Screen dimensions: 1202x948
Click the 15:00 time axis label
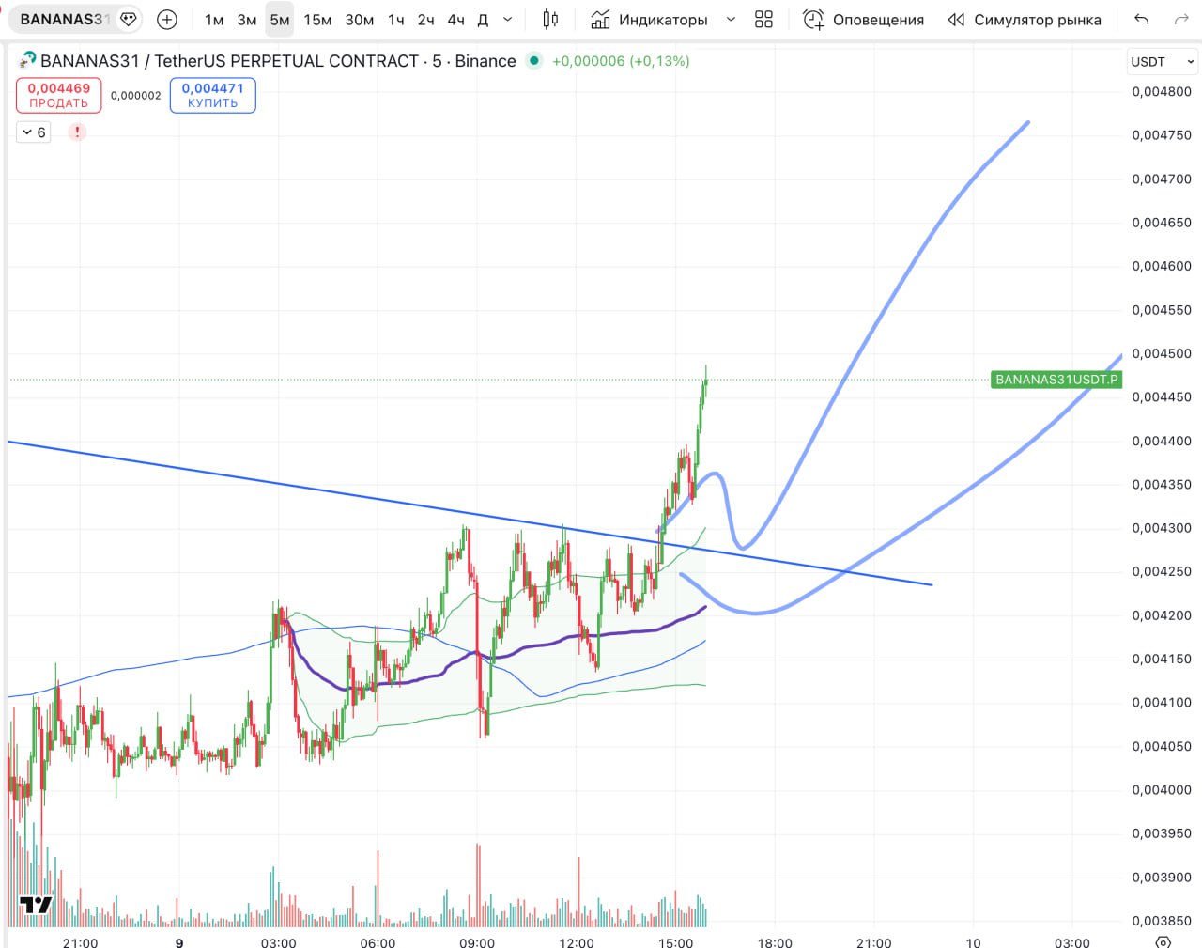click(676, 942)
